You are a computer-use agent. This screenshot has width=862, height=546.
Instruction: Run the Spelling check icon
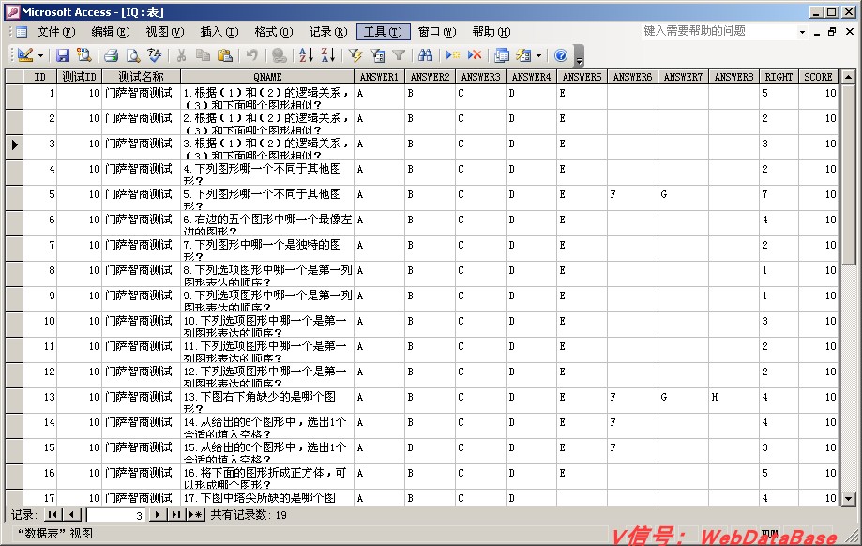[155, 55]
